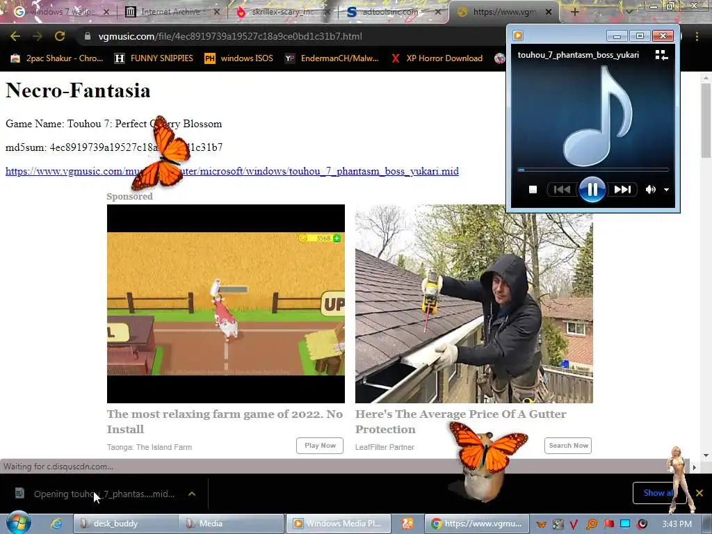This screenshot has width=712, height=534.
Task: Click the Search Now ad button
Action: pos(568,446)
